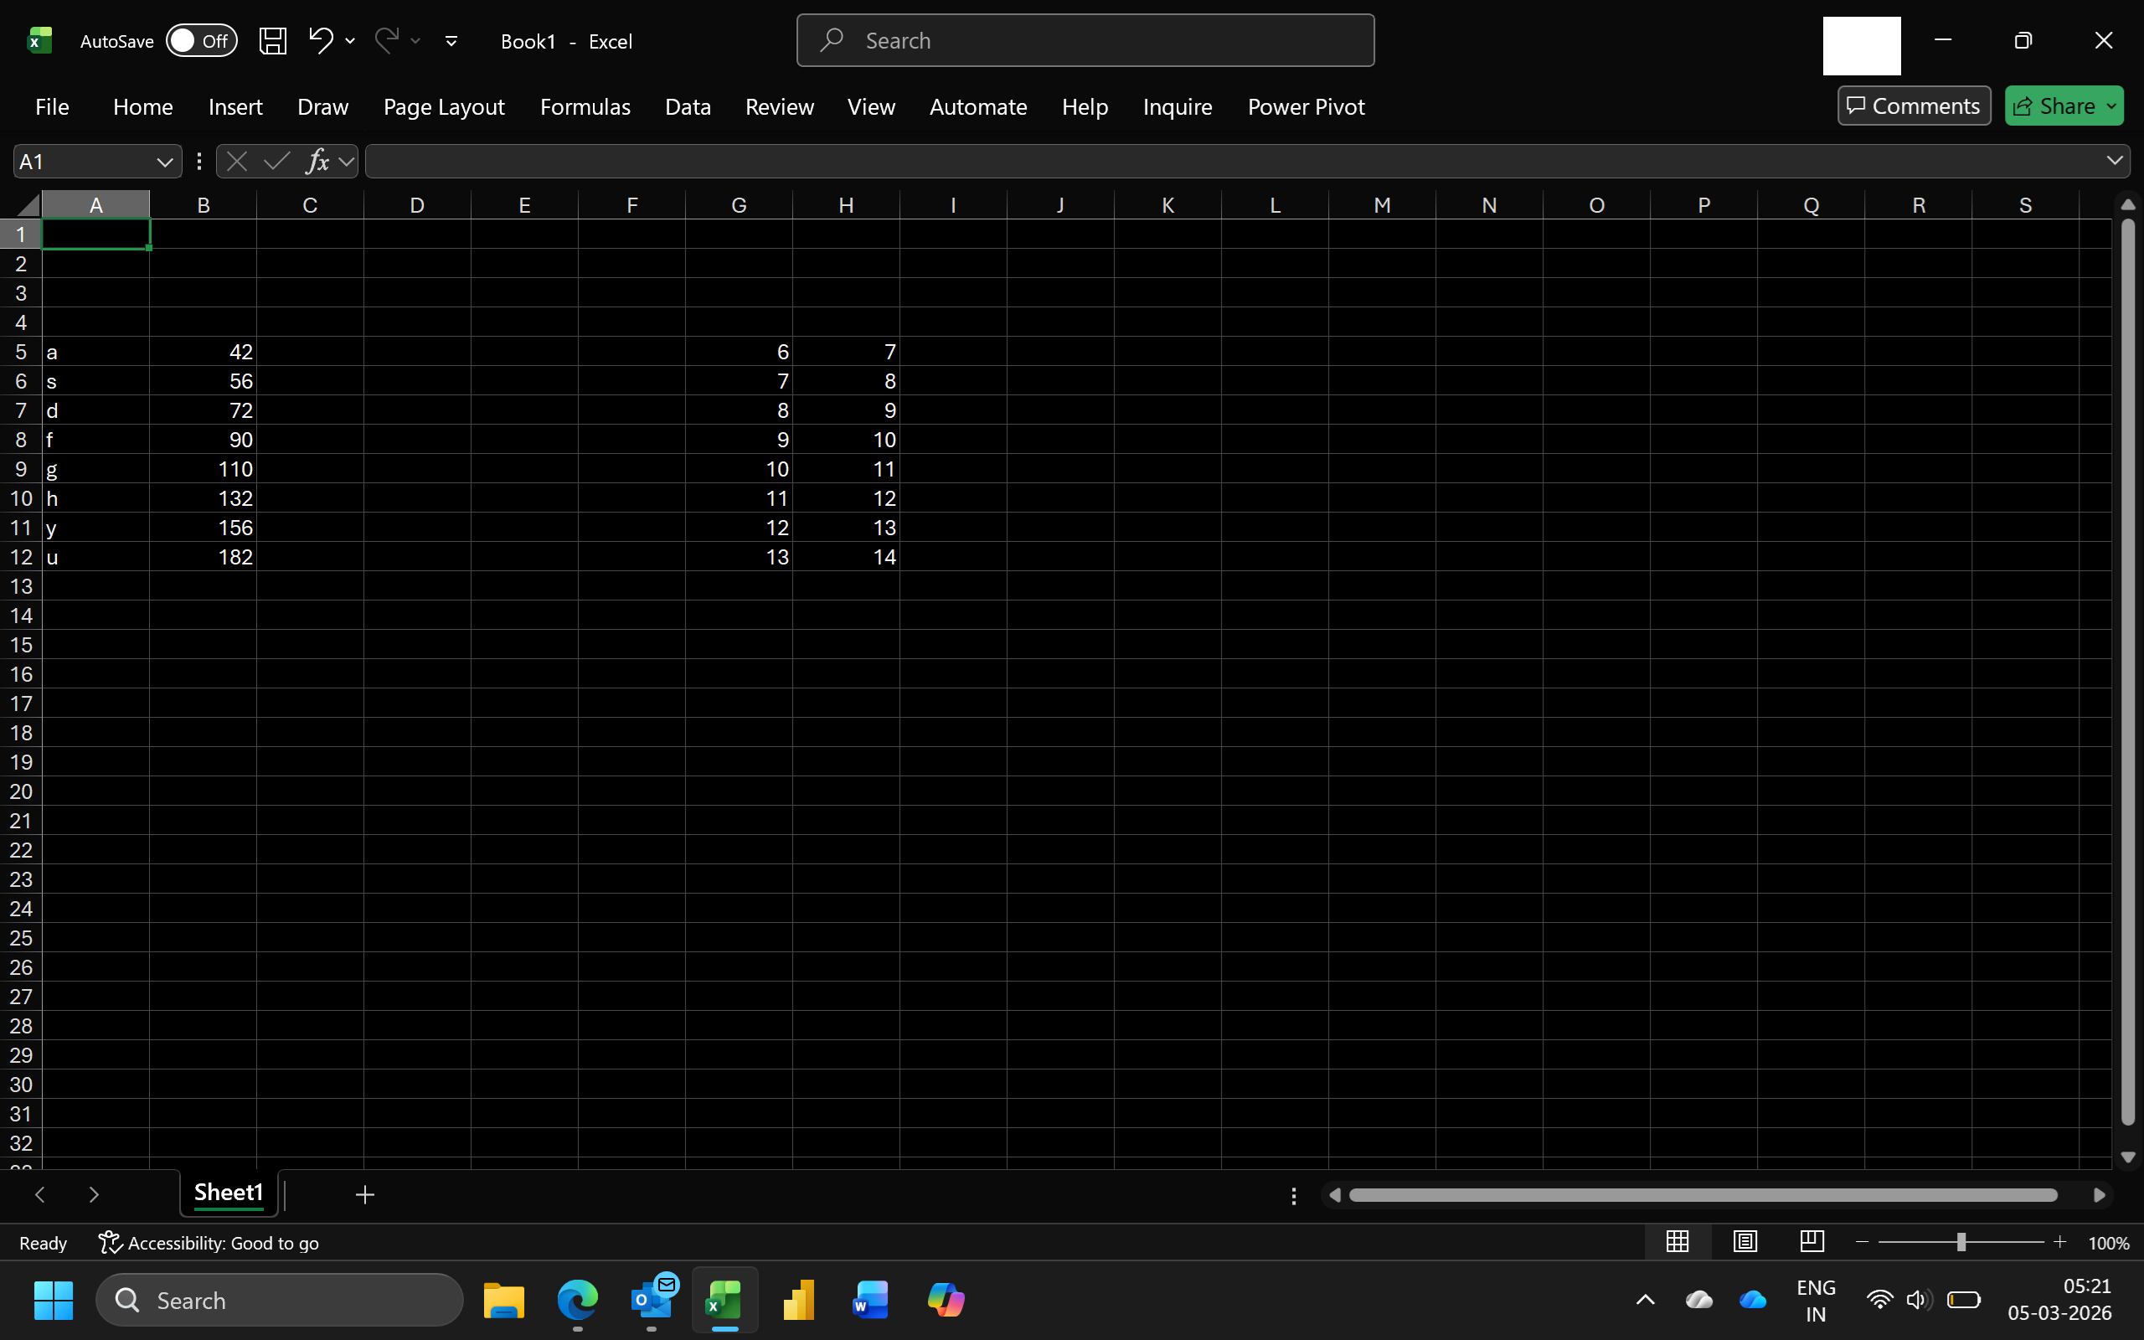Expand the Name Box dropdown arrow
Image resolution: width=2144 pixels, height=1340 pixels.
click(x=164, y=162)
